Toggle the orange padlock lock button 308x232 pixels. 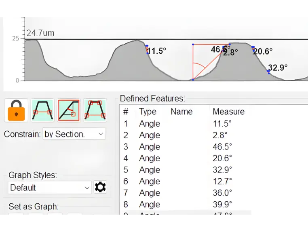(16, 110)
